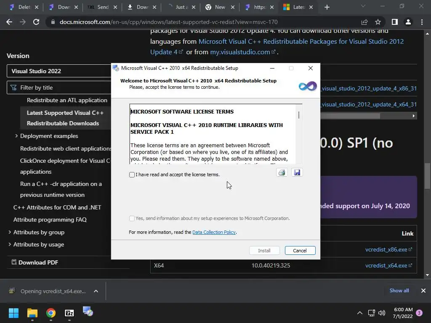Viewport: 431px width, 323px height.
Task: Open 'C++ Attributes for COM and .NET'
Action: (x=57, y=207)
